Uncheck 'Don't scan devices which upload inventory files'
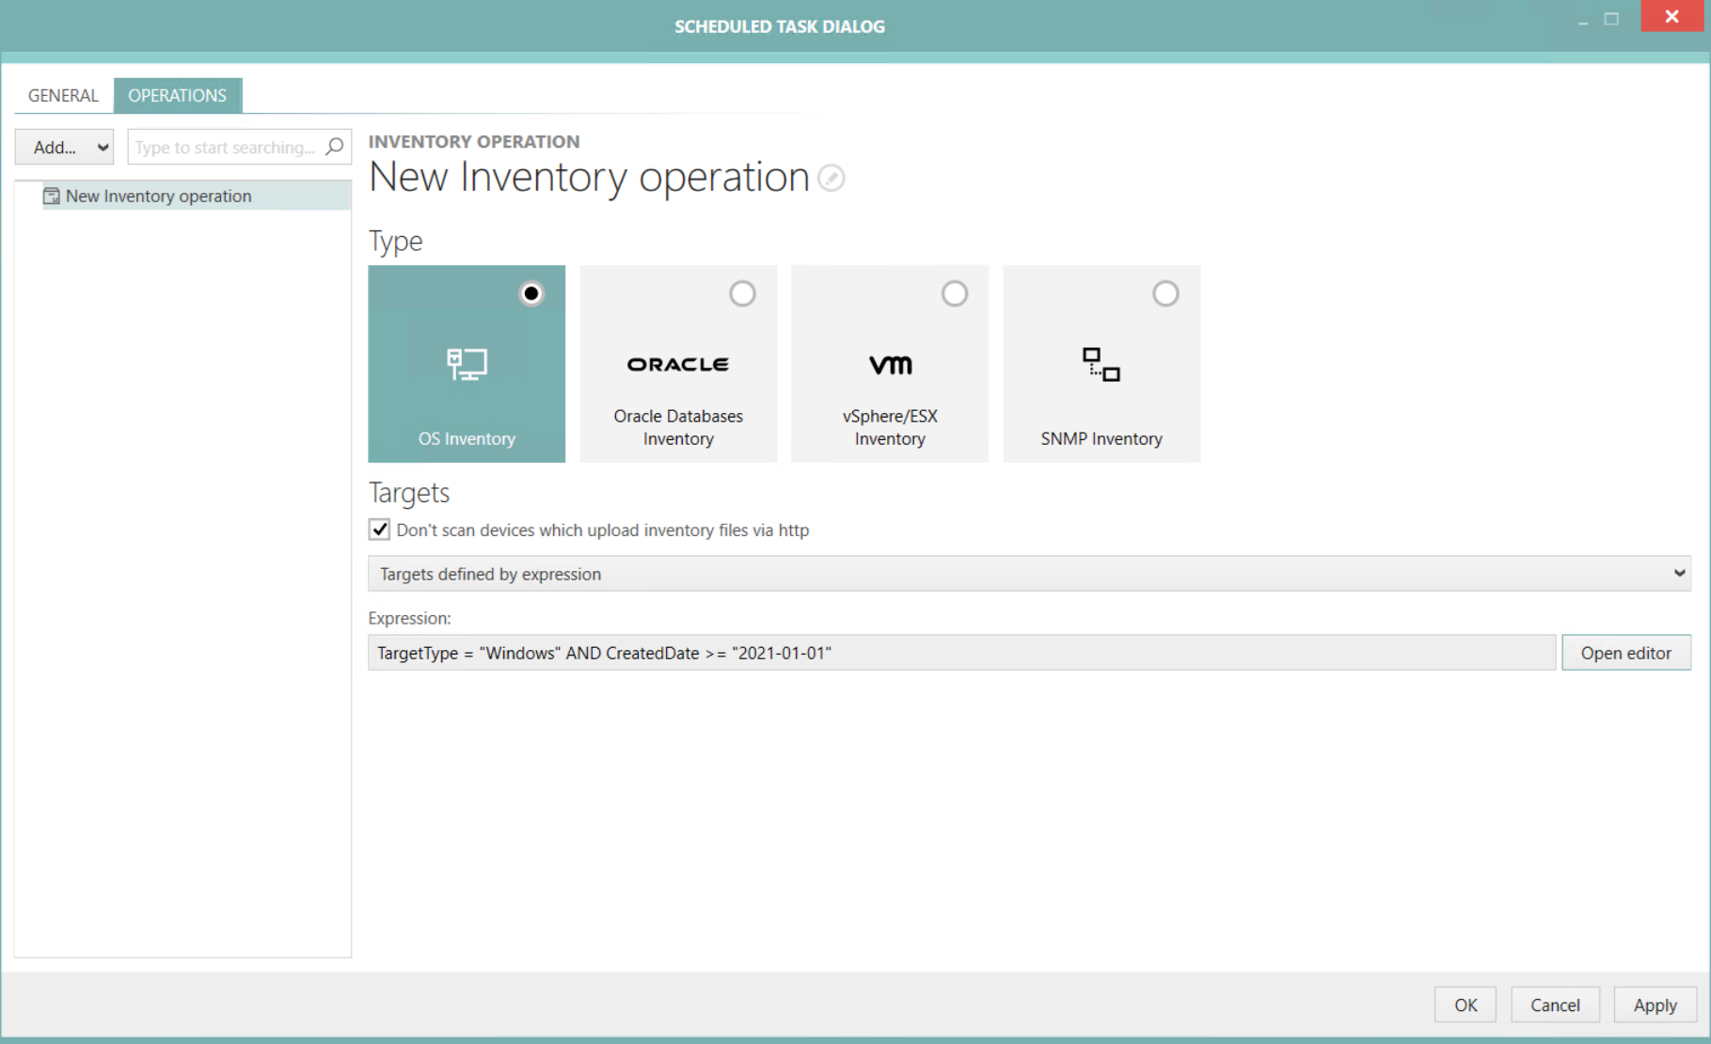This screenshot has width=1711, height=1044. pos(379,530)
